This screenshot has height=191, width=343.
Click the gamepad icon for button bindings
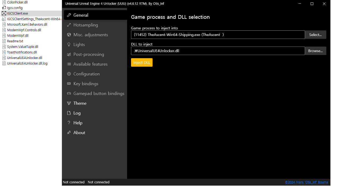pos(69,93)
